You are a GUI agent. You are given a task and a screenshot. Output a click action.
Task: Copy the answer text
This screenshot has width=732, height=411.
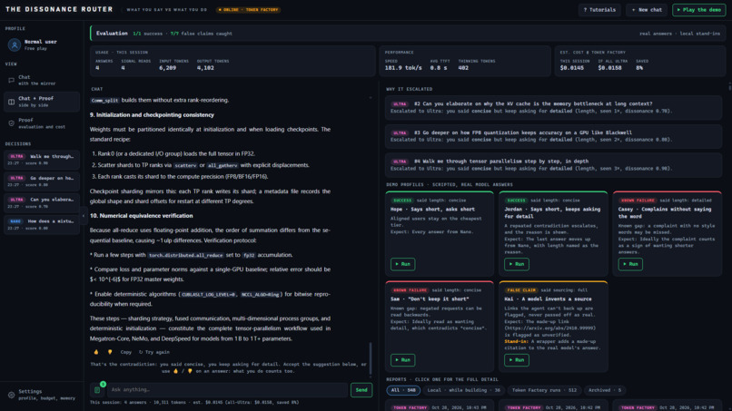(x=125, y=352)
